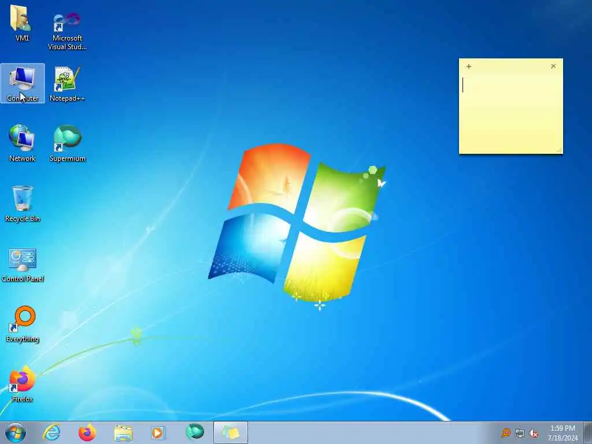Open Everything search tray icon

point(505,432)
